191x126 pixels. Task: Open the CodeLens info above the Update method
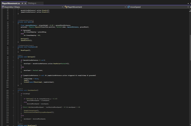(26, 20)
